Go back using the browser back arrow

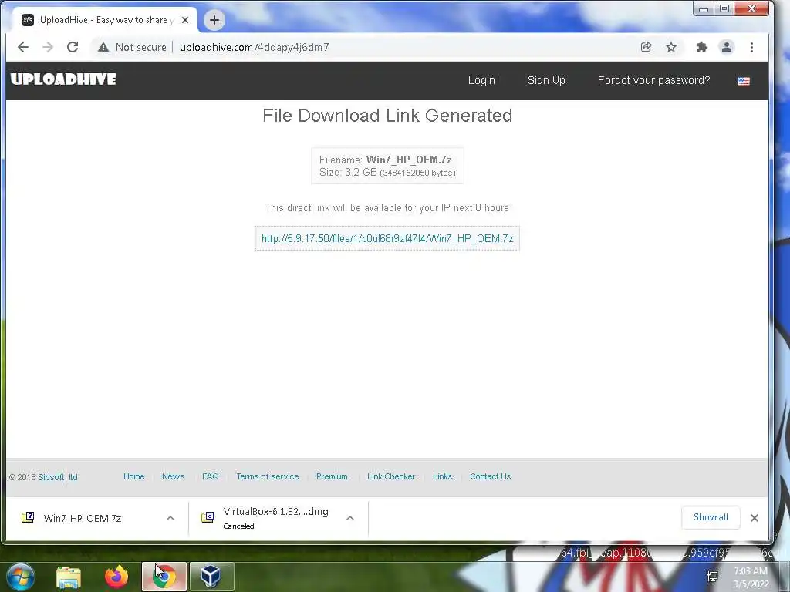[22, 47]
